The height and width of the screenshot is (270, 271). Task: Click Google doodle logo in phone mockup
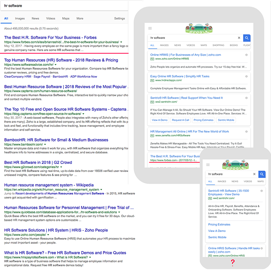click(235, 164)
